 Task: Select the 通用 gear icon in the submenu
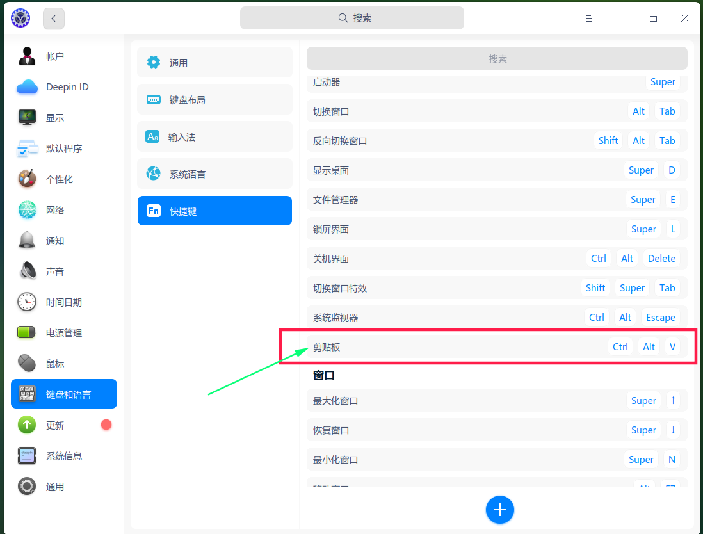153,62
